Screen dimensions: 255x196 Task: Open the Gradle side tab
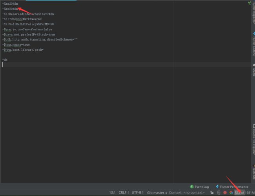tap(253, 70)
